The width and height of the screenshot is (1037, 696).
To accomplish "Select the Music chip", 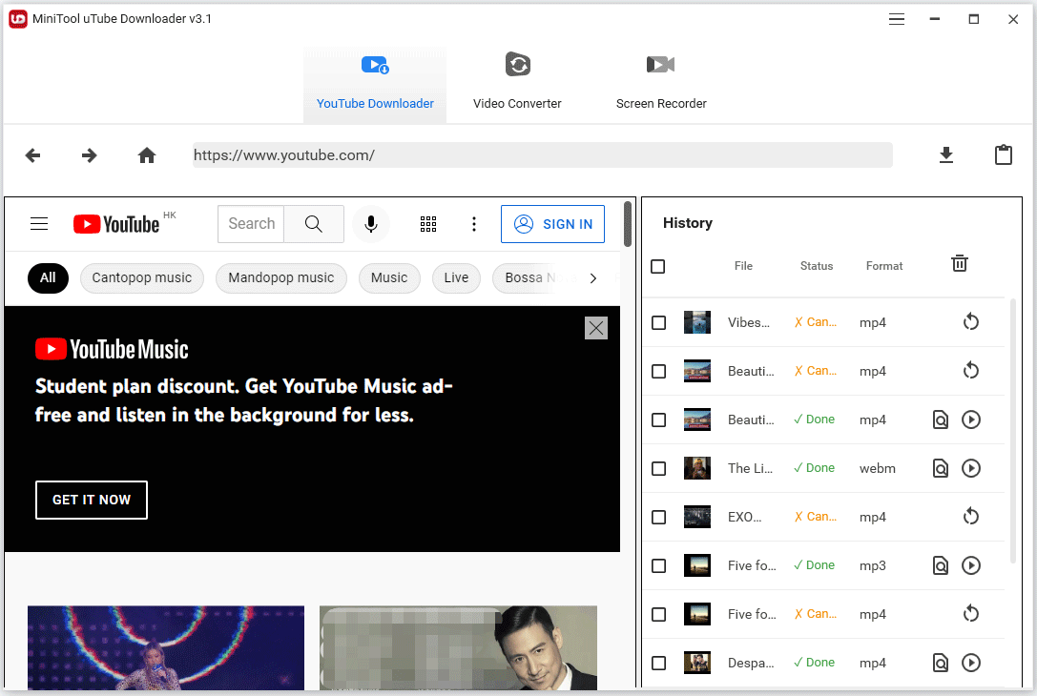I will (x=389, y=278).
